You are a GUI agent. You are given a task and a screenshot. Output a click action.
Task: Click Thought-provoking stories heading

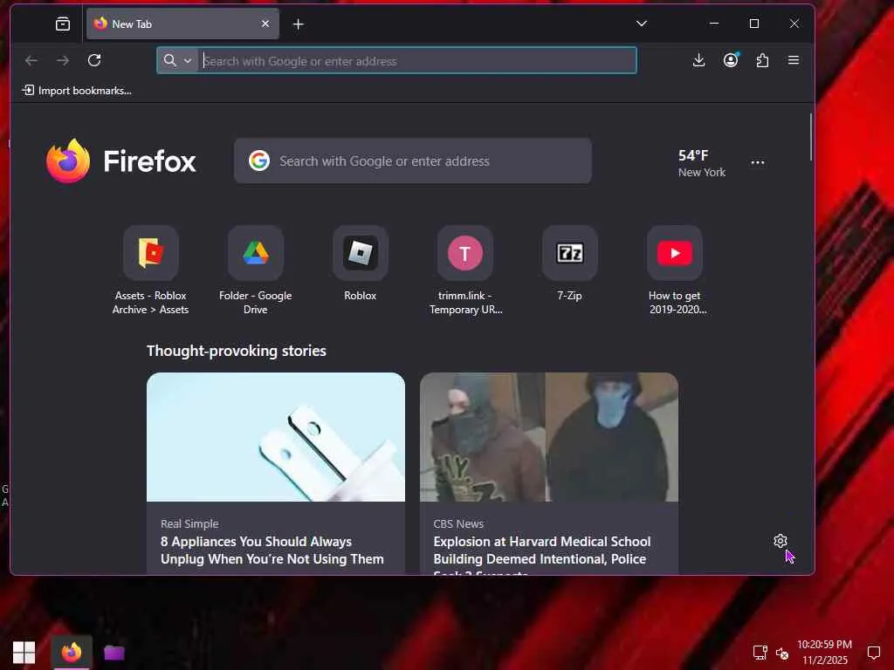tap(236, 351)
